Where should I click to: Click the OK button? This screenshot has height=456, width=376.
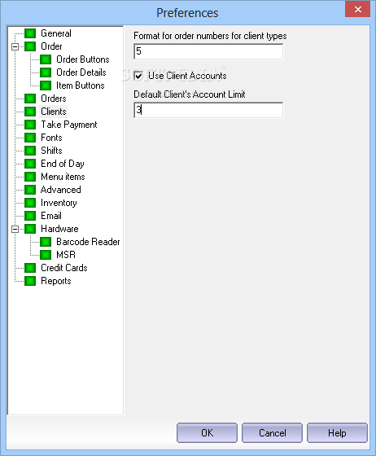[207, 433]
